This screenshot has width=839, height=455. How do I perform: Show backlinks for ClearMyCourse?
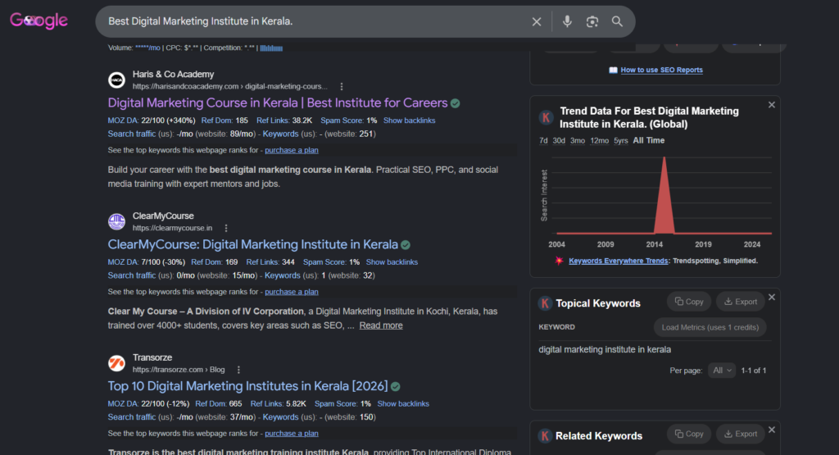click(x=392, y=262)
